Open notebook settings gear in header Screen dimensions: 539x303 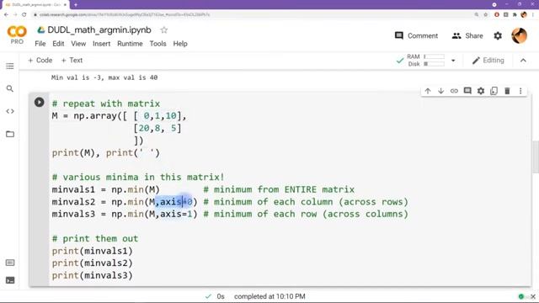tap(498, 35)
